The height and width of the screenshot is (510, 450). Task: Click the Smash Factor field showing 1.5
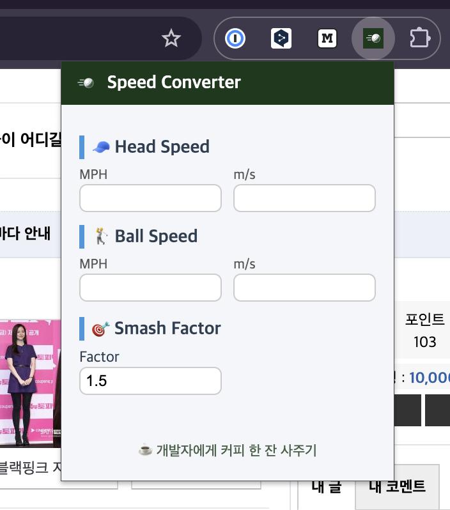point(150,381)
